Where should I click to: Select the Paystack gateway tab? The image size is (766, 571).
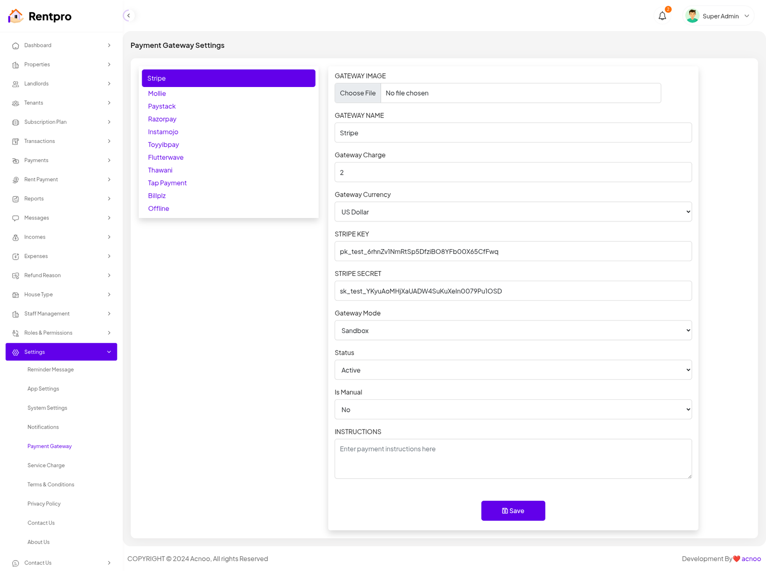click(162, 106)
